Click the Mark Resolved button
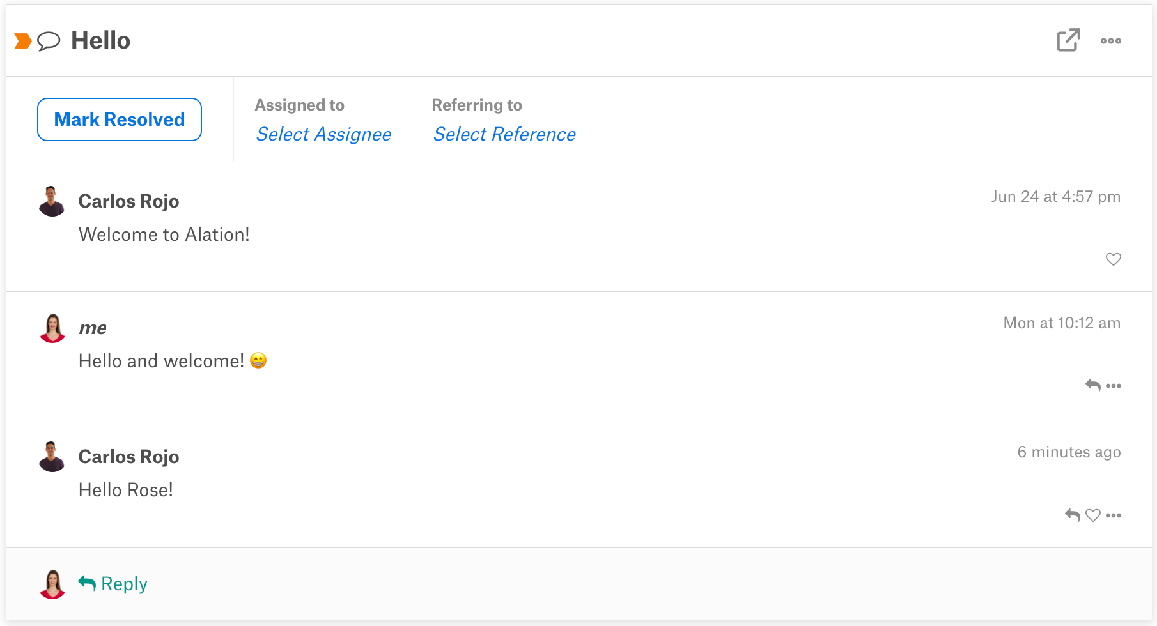 pyautogui.click(x=120, y=119)
